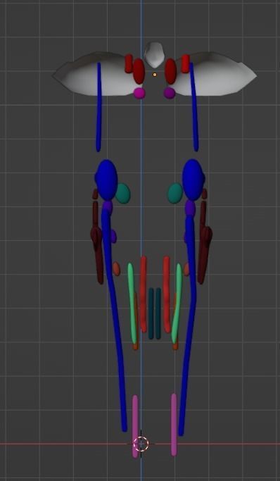Select the right bright red cylinder at top
The image size is (280, 481).
pyautogui.click(x=185, y=63)
